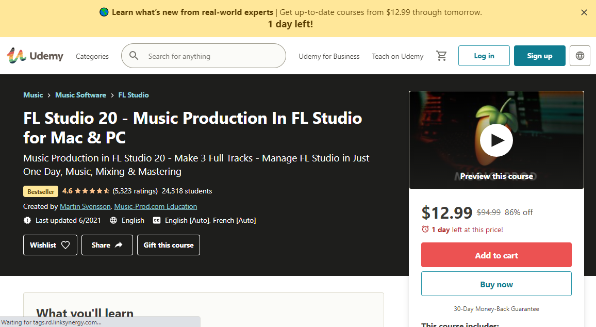
Task: Open the shopping cart icon
Action: [x=441, y=56]
